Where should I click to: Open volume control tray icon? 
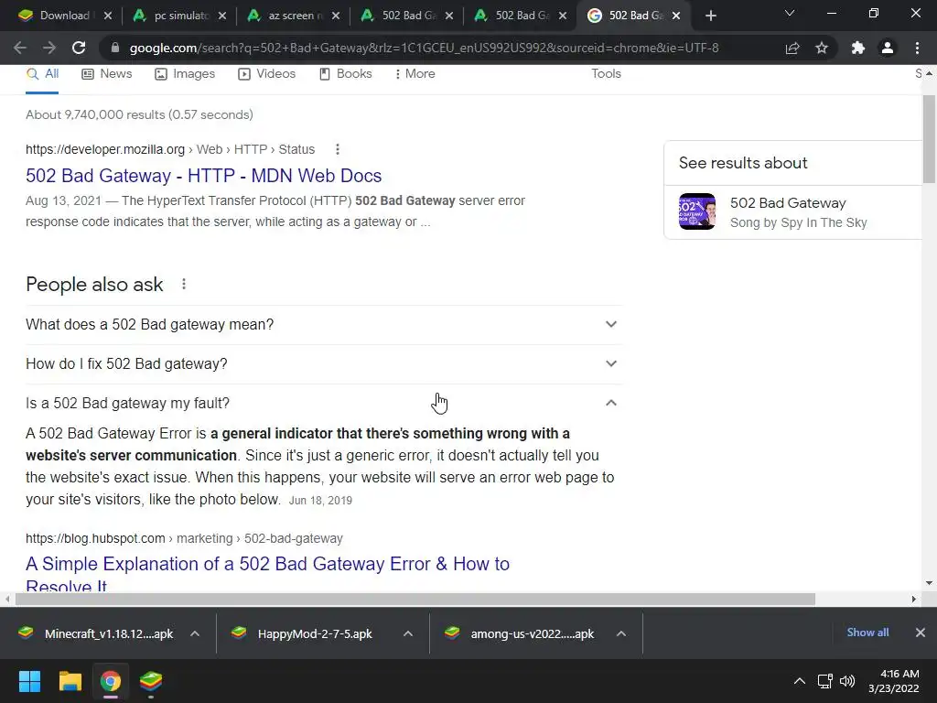(847, 681)
